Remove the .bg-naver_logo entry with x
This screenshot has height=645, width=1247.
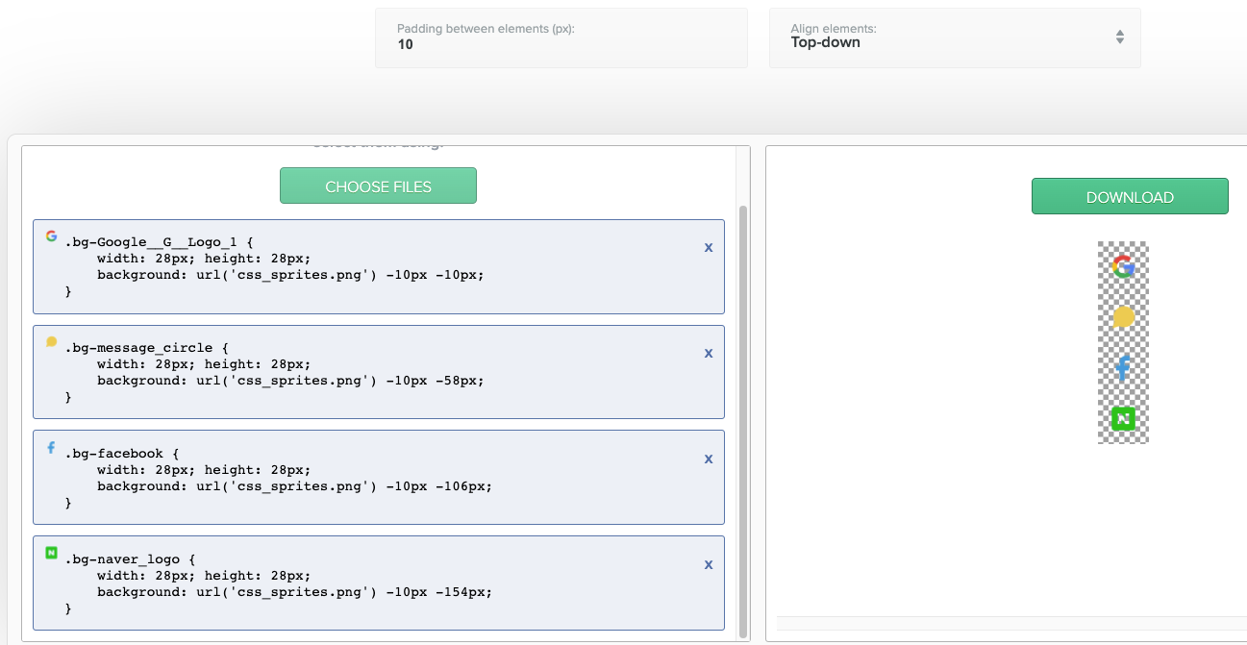click(709, 564)
